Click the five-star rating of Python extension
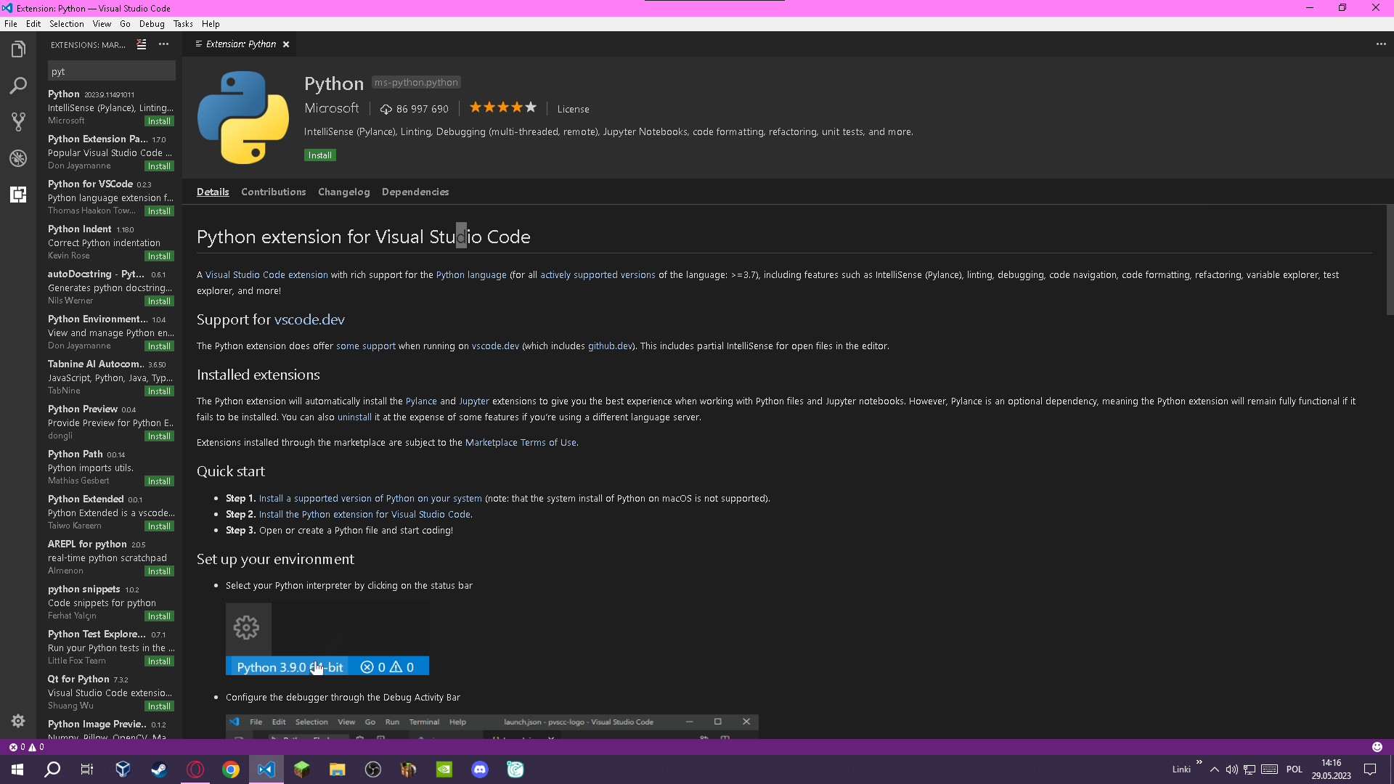The image size is (1394, 784). pyautogui.click(x=502, y=107)
